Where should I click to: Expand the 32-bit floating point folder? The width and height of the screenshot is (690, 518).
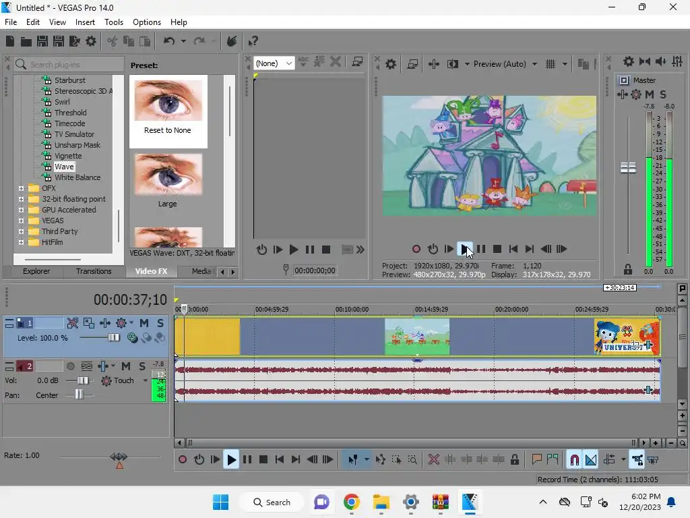tap(21, 199)
